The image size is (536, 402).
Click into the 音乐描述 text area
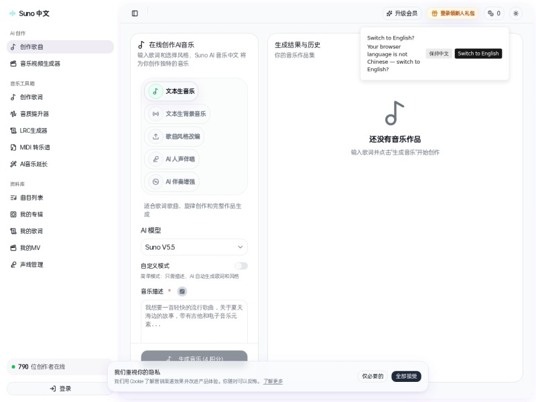194,322
